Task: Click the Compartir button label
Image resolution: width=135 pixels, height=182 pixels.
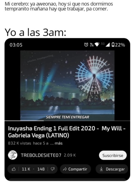Action: [78, 169]
